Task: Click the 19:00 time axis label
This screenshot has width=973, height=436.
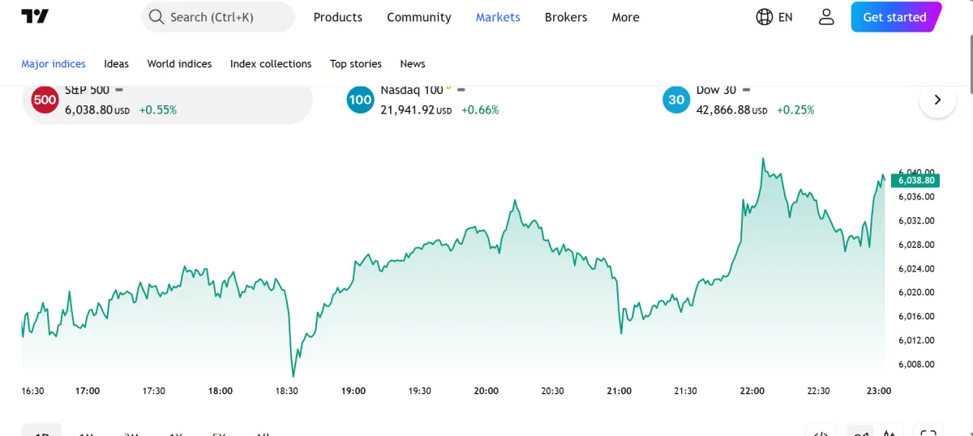Action: (354, 391)
